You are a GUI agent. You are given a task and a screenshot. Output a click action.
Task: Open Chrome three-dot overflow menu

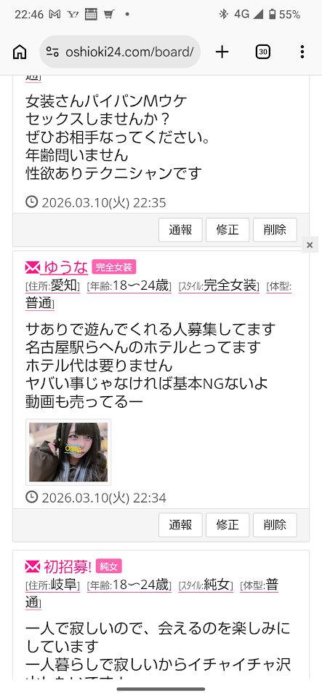tap(302, 52)
